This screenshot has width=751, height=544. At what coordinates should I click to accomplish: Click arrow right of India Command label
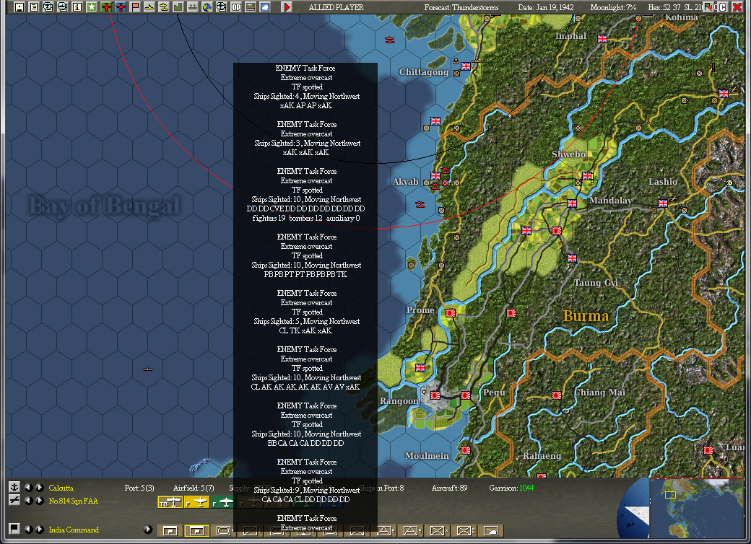click(148, 529)
